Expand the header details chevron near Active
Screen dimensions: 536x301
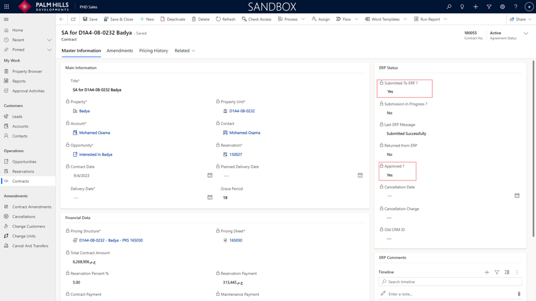click(526, 33)
